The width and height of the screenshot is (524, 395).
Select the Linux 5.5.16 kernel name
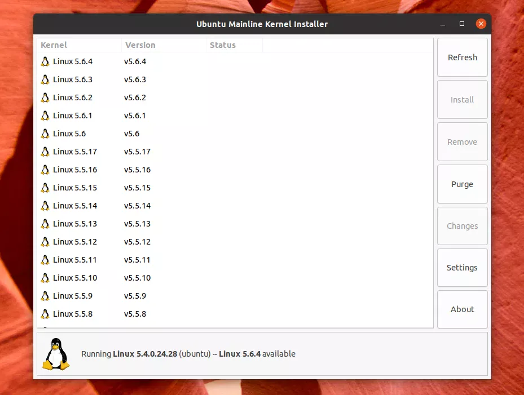[x=75, y=170]
